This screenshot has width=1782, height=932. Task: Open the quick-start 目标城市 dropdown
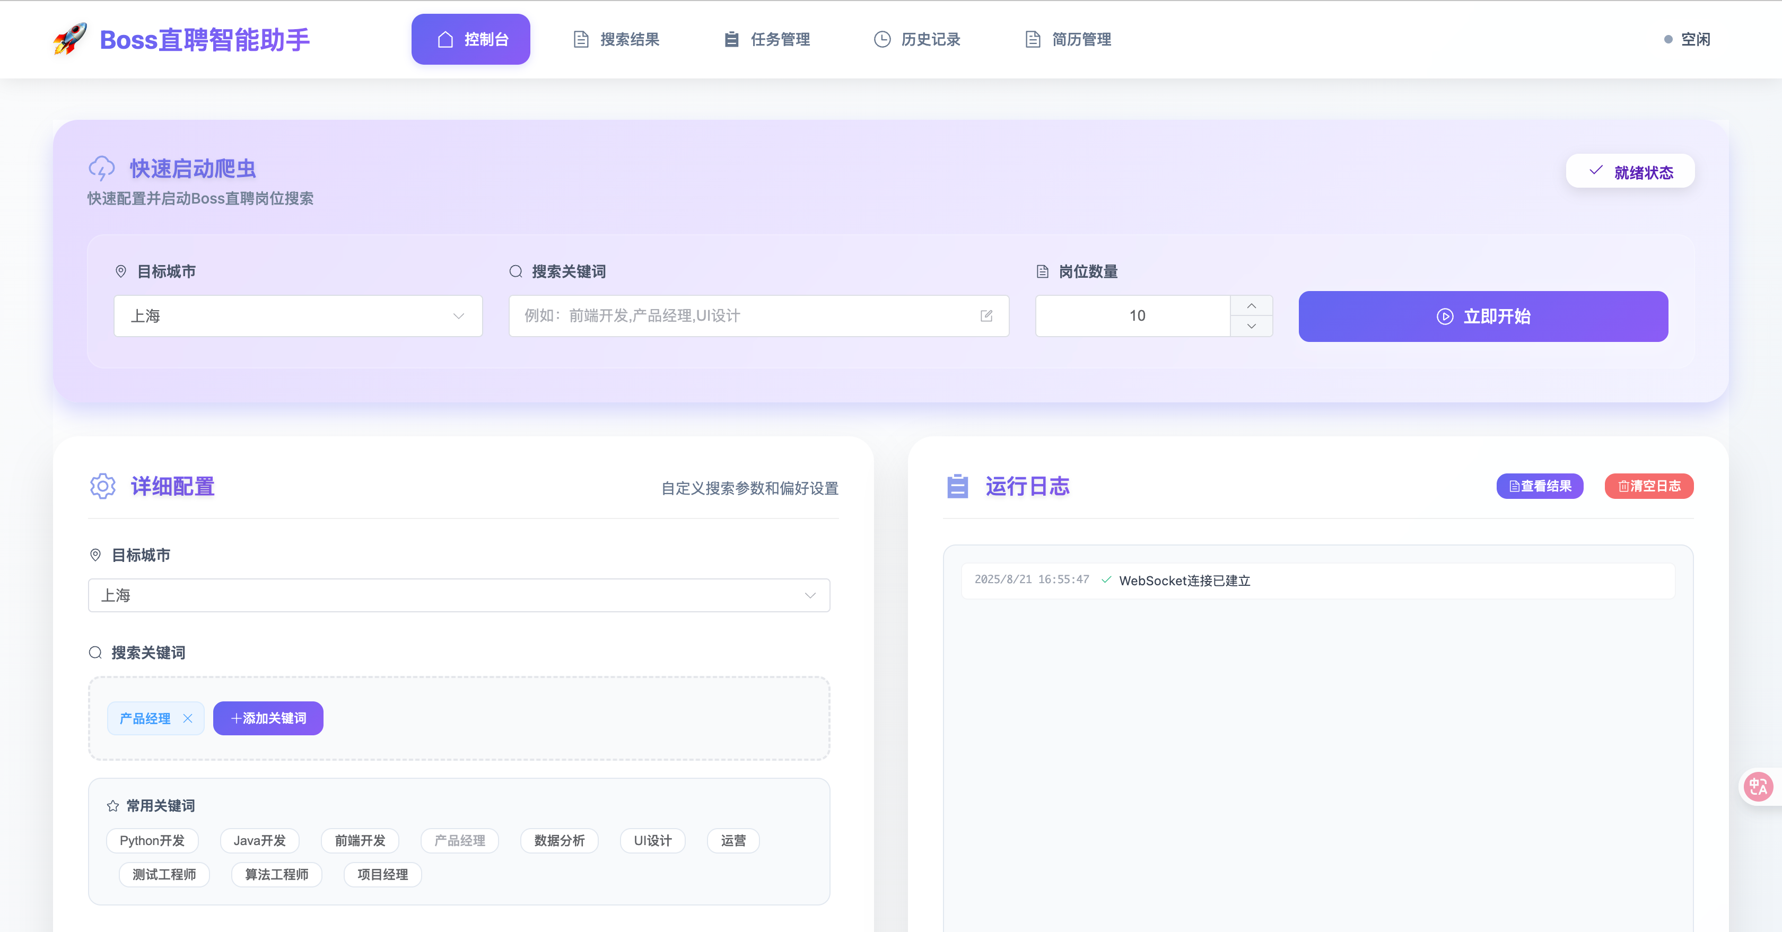(298, 316)
